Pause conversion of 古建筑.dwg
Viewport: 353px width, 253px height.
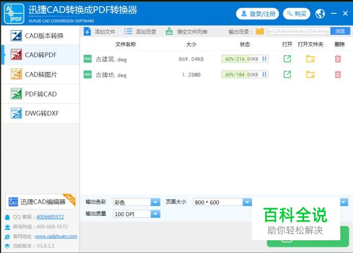[x=265, y=59]
